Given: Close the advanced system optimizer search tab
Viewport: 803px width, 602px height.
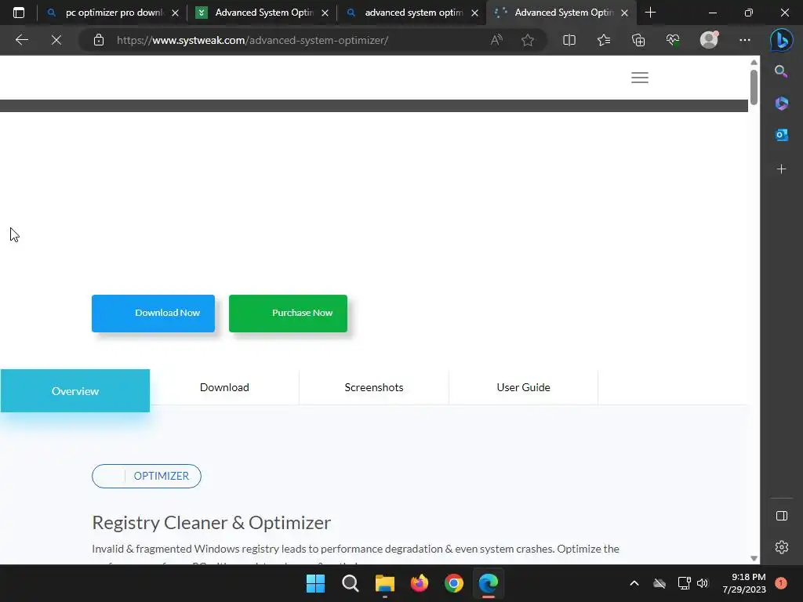Looking at the screenshot, I should click(x=474, y=13).
